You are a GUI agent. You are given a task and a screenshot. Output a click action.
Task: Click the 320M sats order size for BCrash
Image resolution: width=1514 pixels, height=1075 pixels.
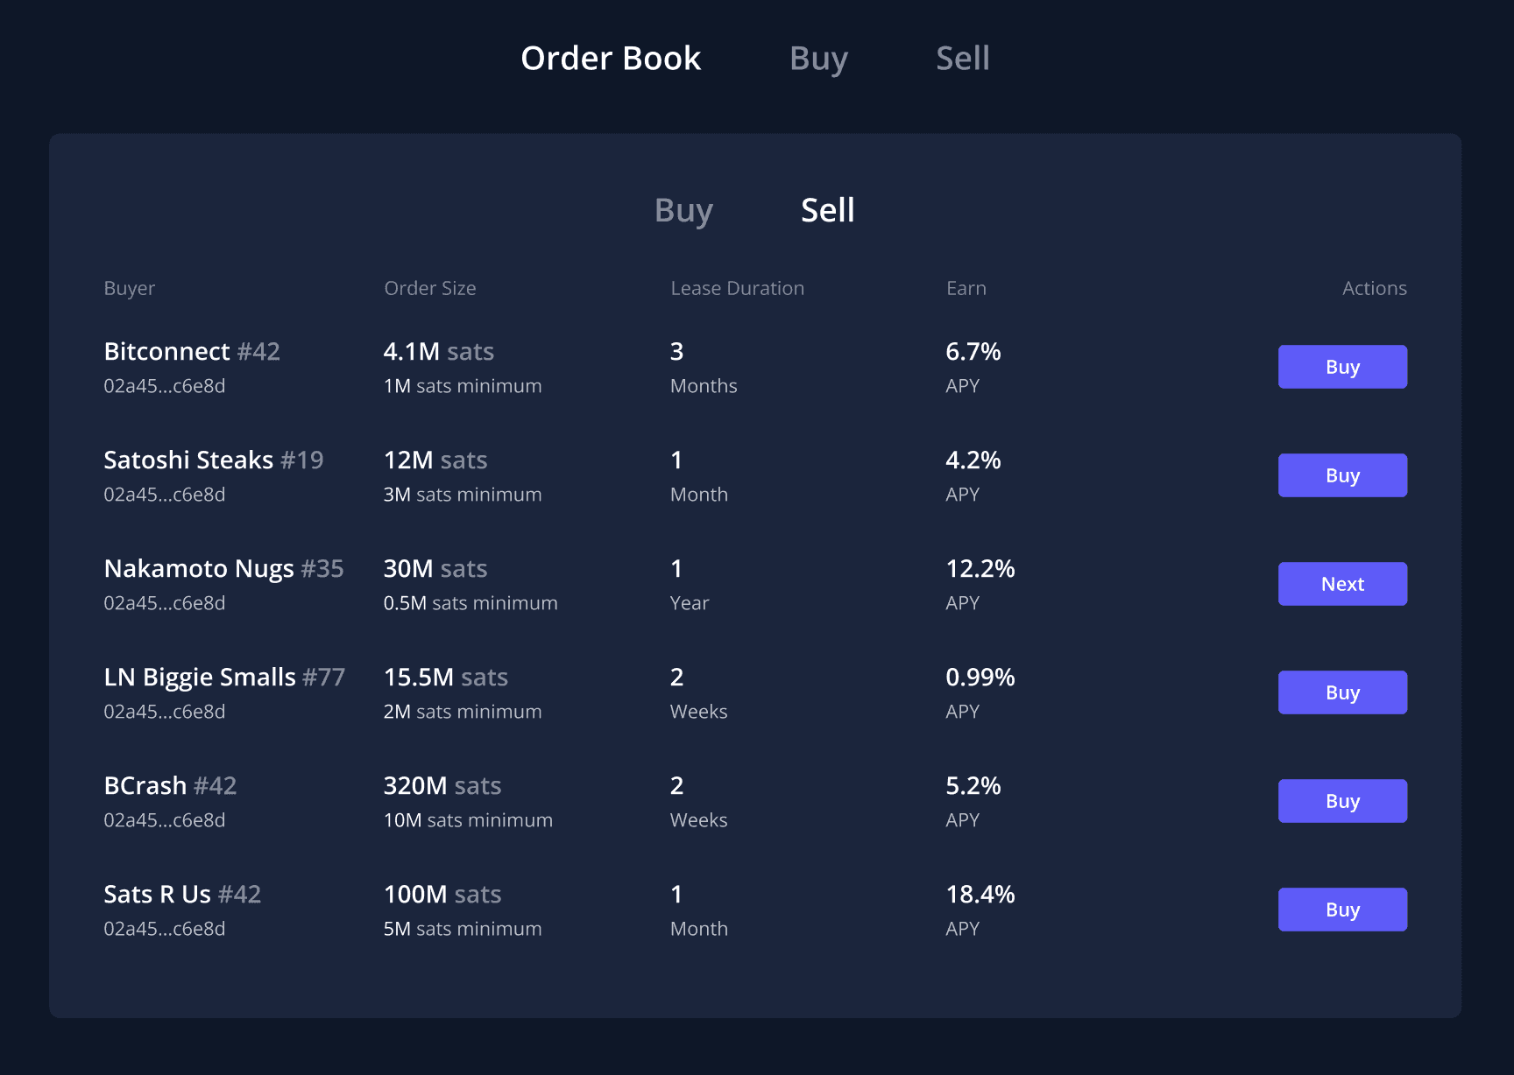pos(442,786)
